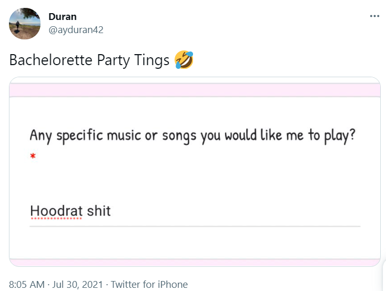Open the Duran display name link
Image resolution: width=386 pixels, height=291 pixels.
point(62,17)
